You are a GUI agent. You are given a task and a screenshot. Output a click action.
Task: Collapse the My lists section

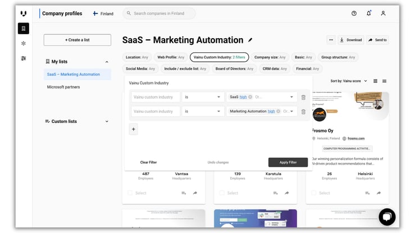click(107, 62)
